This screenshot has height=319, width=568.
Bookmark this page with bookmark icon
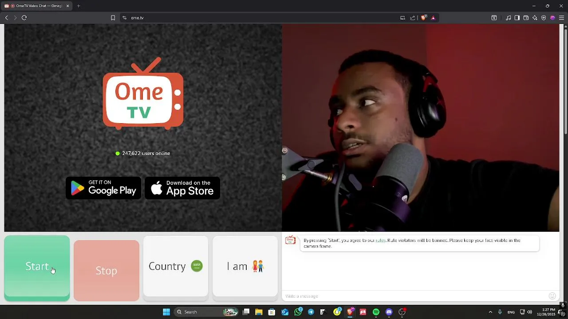(113, 18)
